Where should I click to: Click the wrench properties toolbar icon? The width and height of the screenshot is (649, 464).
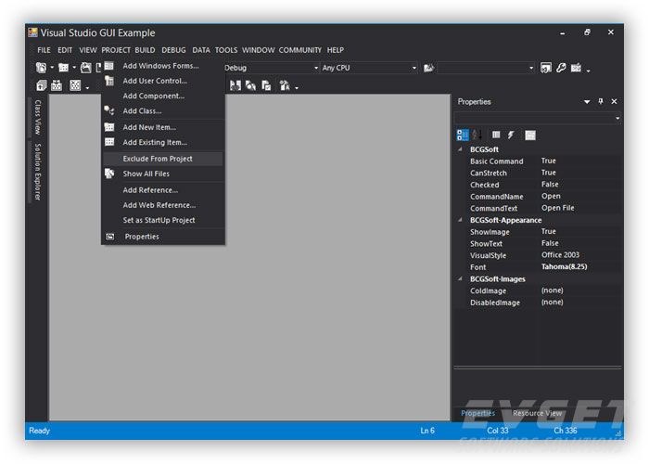[x=561, y=68]
